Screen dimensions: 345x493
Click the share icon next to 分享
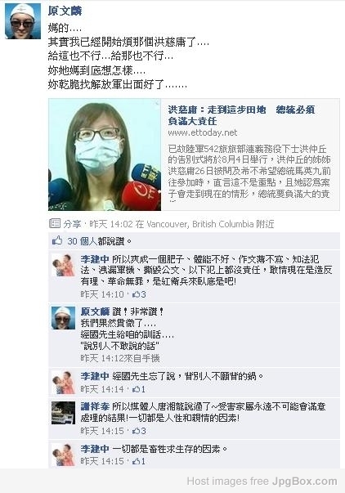[x=55, y=223]
